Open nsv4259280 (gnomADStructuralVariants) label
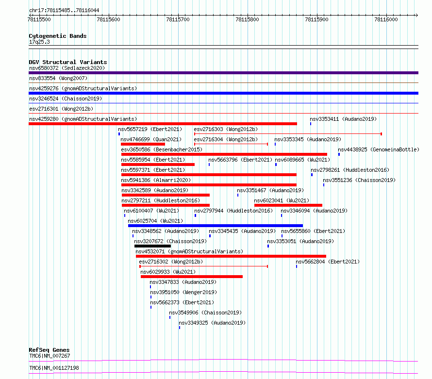 point(83,119)
